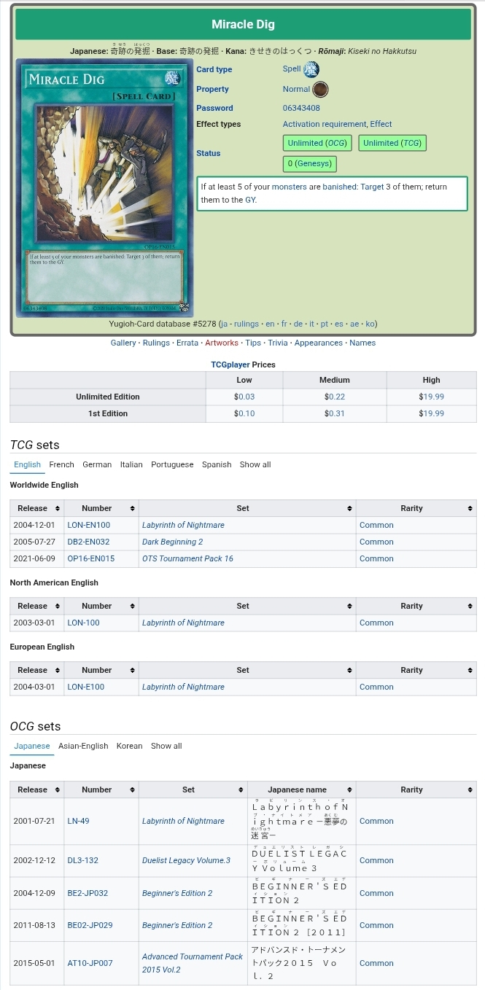Switch to Spanish TCG sets tab
Image resolution: width=485 pixels, height=990 pixels.
(x=217, y=464)
